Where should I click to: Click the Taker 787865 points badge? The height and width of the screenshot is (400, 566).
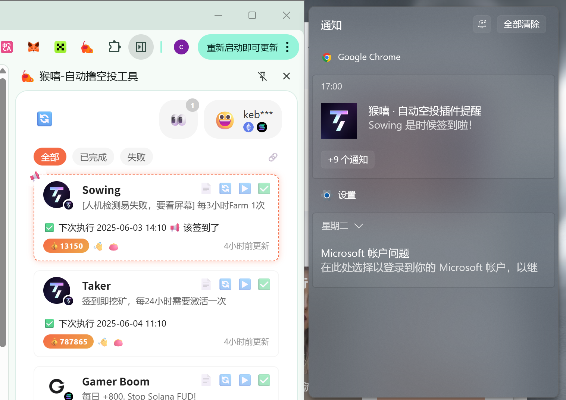point(68,341)
